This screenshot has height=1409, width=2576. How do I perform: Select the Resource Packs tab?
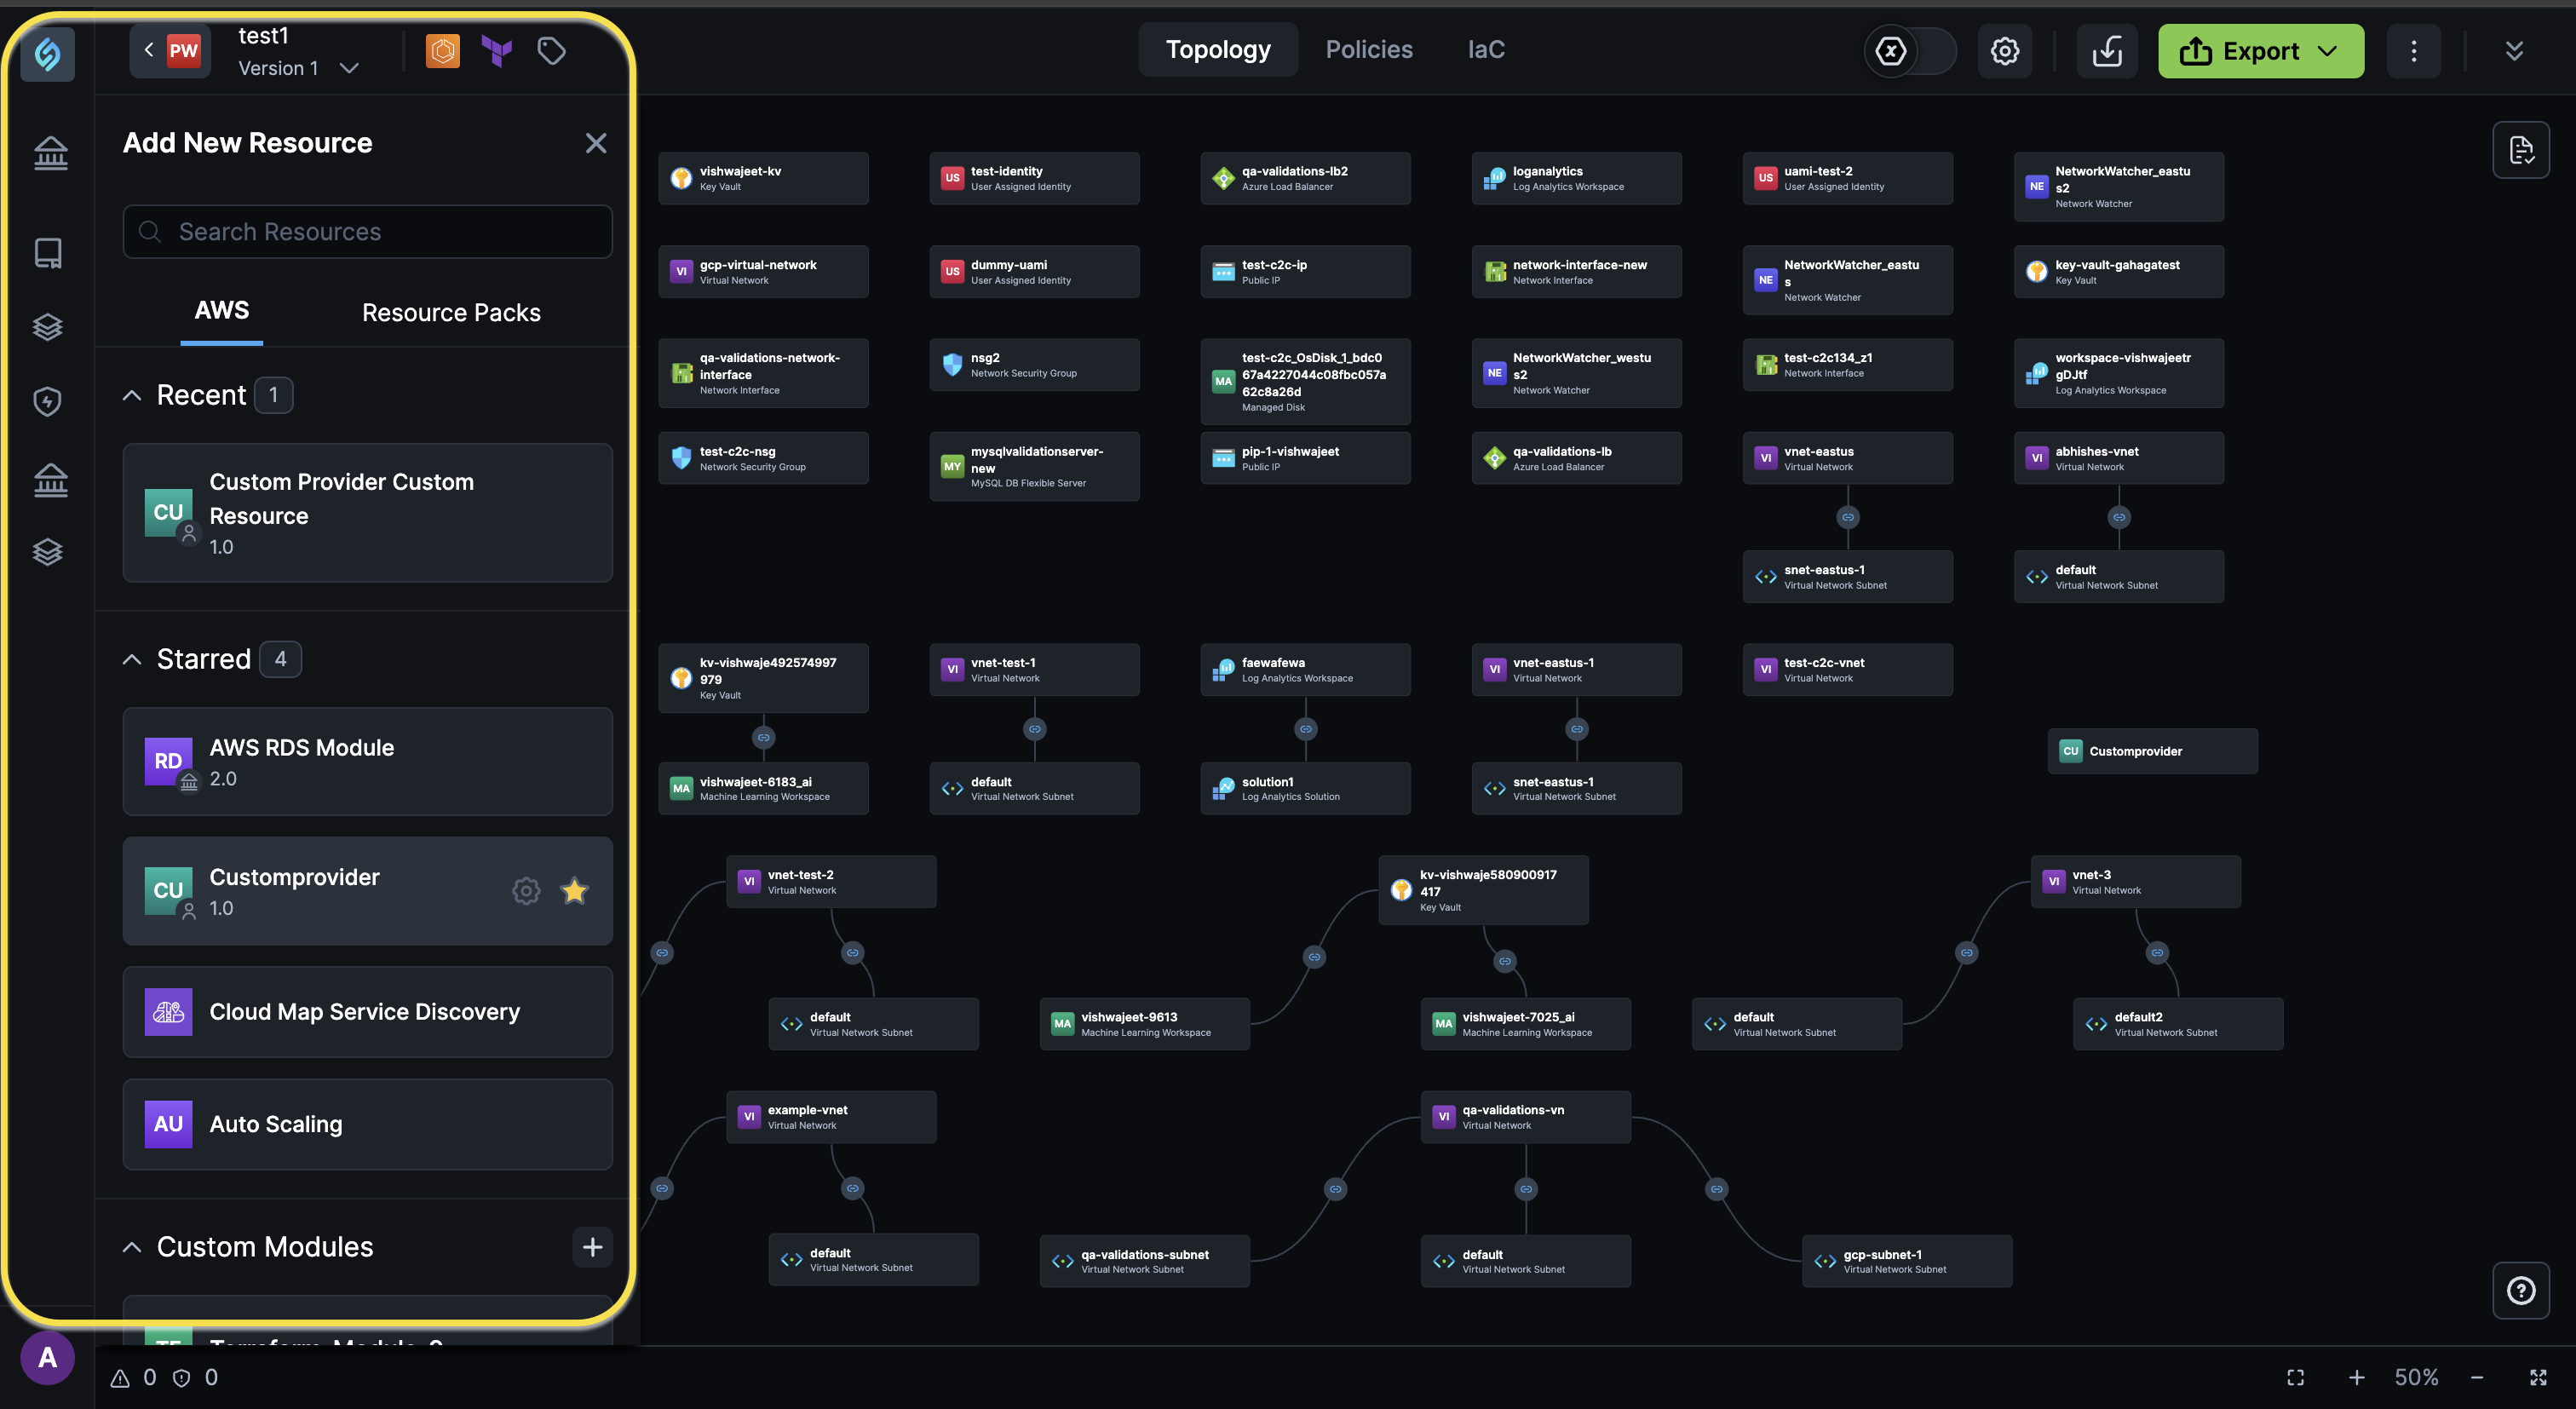(x=451, y=313)
